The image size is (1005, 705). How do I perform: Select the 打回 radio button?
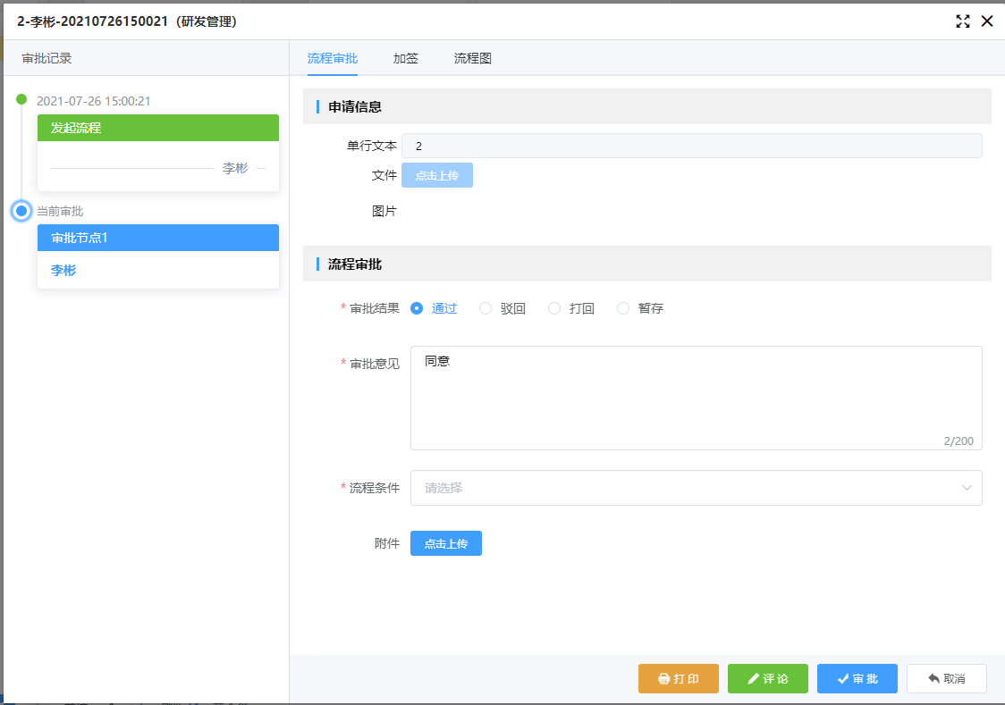click(554, 308)
